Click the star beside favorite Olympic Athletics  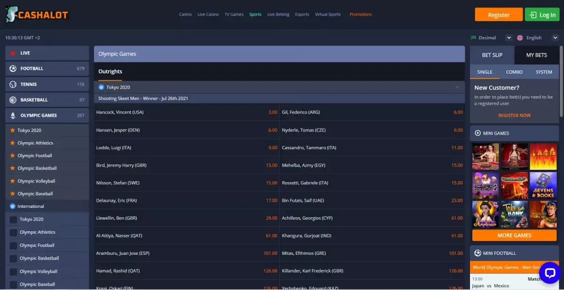[x=13, y=143]
